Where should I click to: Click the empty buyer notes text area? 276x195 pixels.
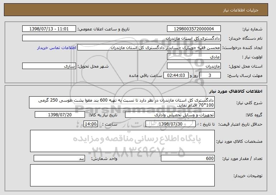[x=122, y=175]
